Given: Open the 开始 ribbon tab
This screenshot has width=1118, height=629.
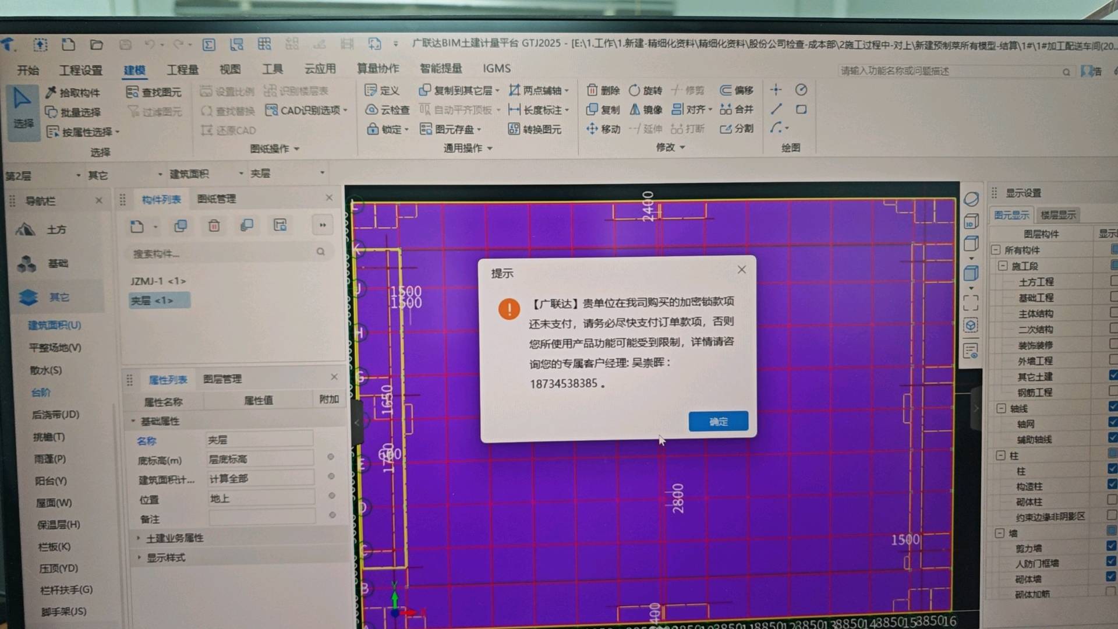Looking at the screenshot, I should point(28,70).
